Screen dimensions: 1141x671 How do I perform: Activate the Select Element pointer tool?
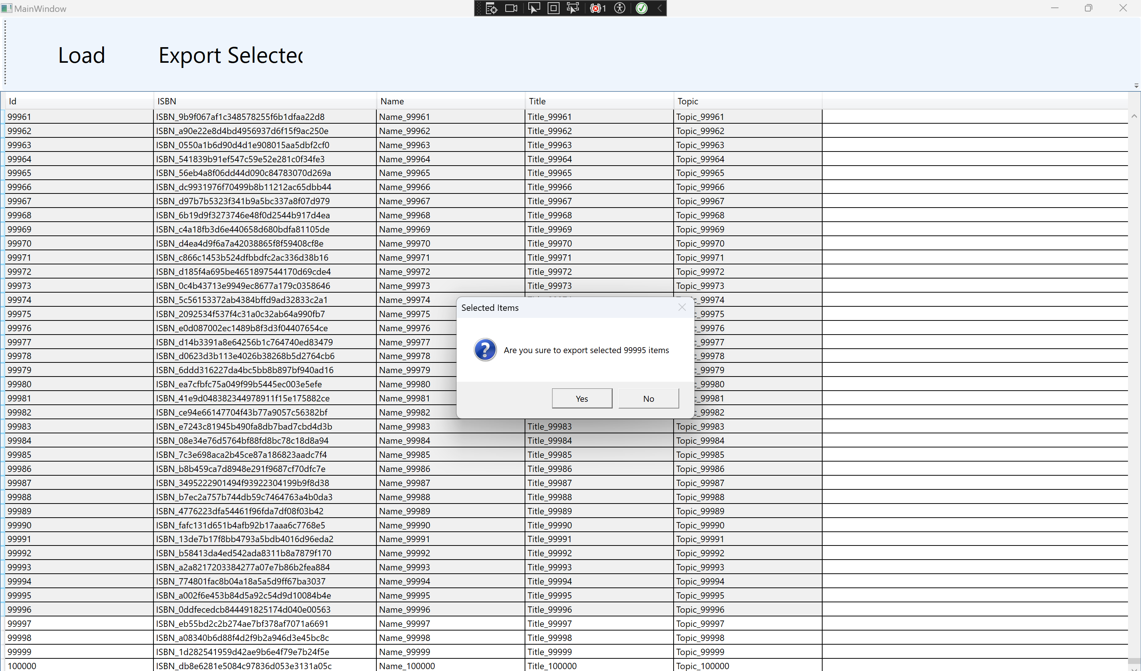click(534, 8)
